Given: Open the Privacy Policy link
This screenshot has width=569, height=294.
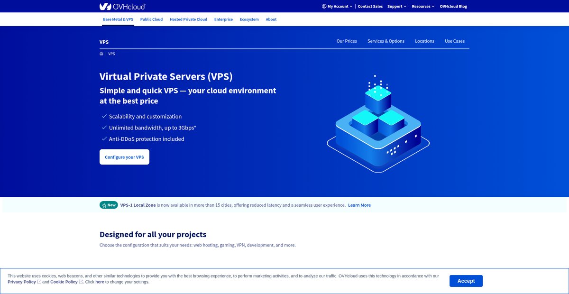Looking at the screenshot, I should pos(22,282).
